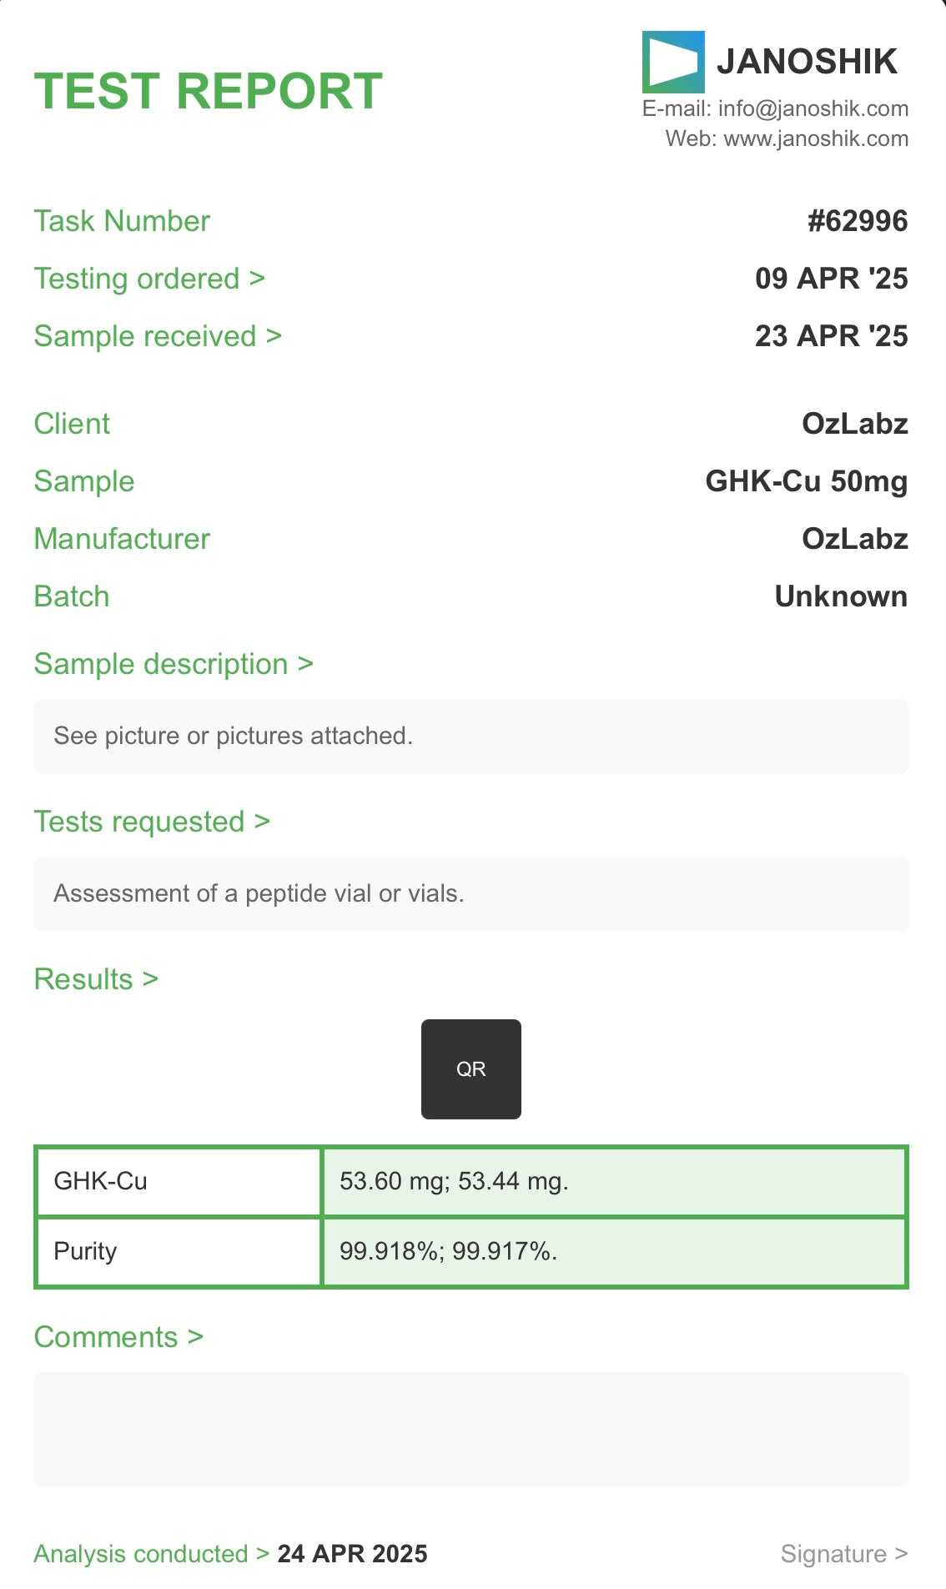
Task: Click the GHK-Cu mass values cell
Action: tap(613, 1181)
